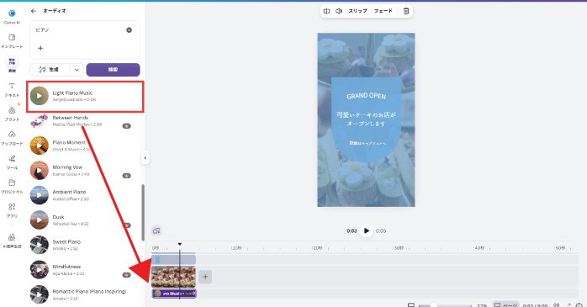Select the Japanese cake shop headline on canvas

point(366,119)
